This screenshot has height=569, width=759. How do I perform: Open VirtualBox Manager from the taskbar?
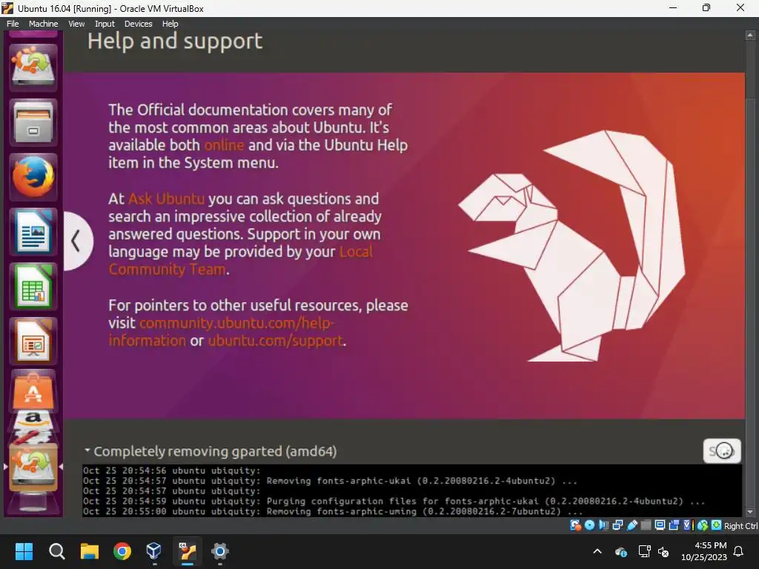tap(154, 551)
